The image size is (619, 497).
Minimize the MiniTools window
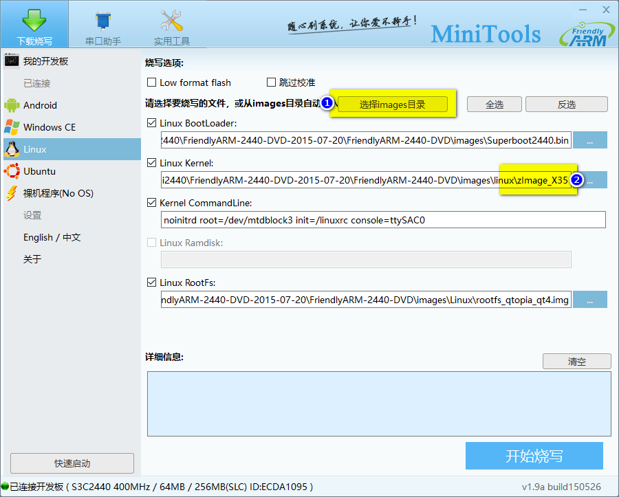click(x=583, y=10)
